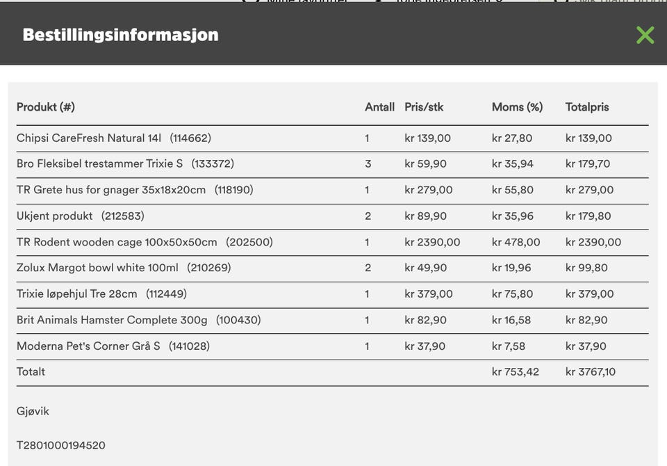Click the Produkt (#) column header
This screenshot has height=466, width=667.
tap(46, 107)
